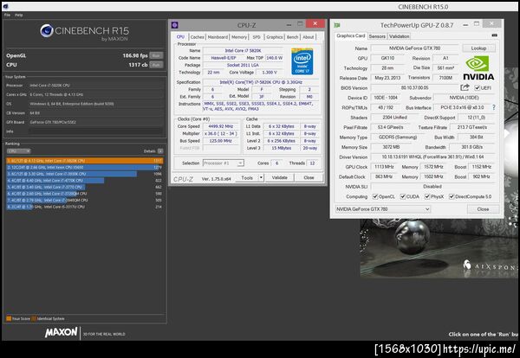
Task: Click the Intel Core i7 logo badge
Action: [302, 61]
